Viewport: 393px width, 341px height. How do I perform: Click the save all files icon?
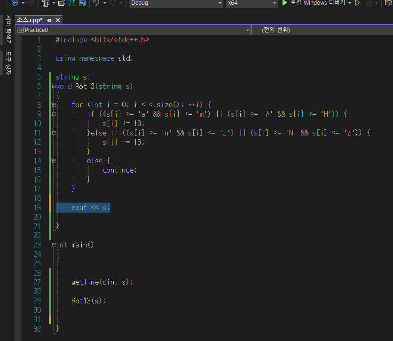pyautogui.click(x=82, y=3)
